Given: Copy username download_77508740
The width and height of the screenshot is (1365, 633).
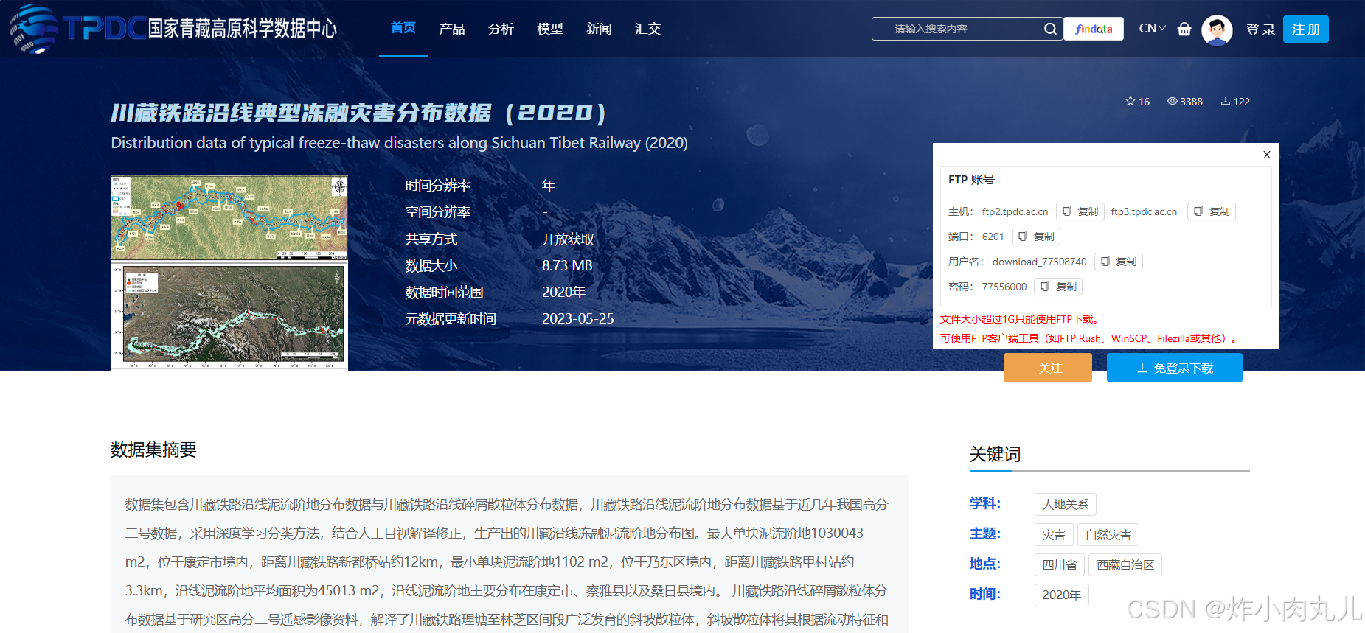Looking at the screenshot, I should [1119, 262].
